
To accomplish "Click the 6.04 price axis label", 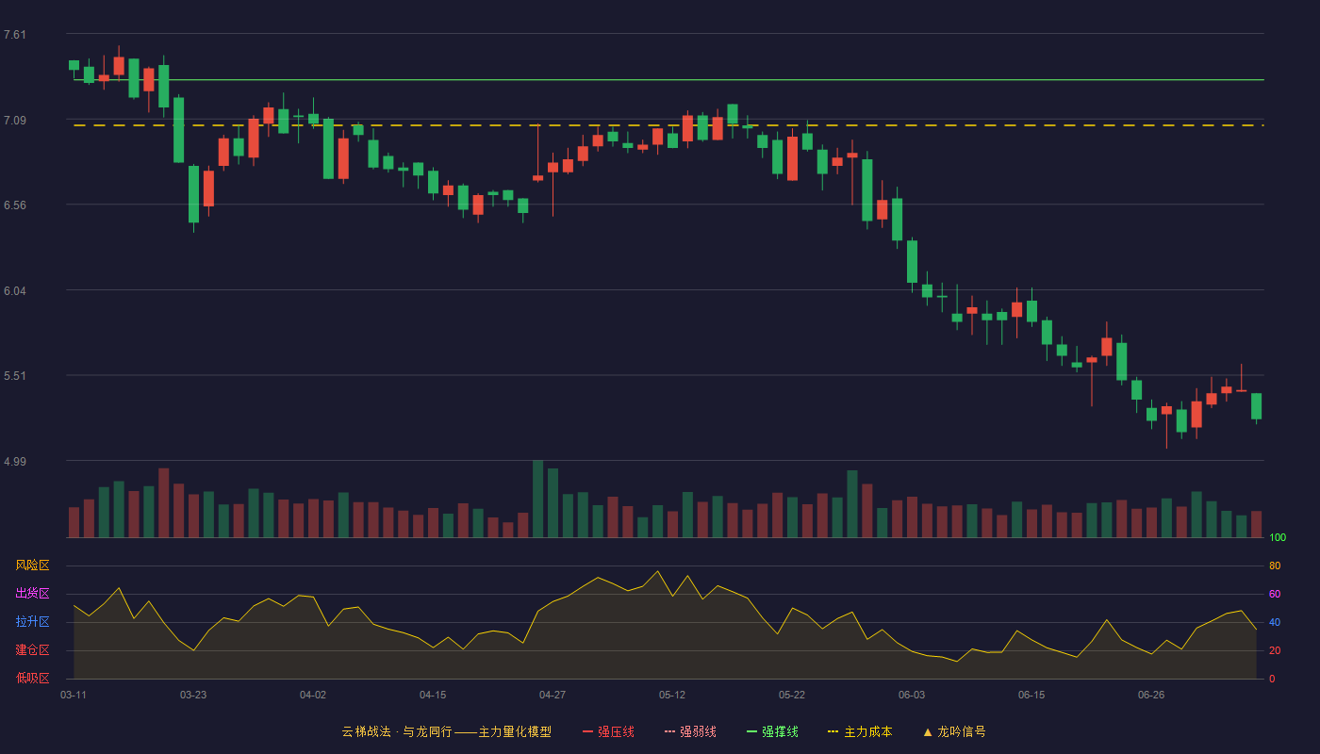I will tap(15, 291).
